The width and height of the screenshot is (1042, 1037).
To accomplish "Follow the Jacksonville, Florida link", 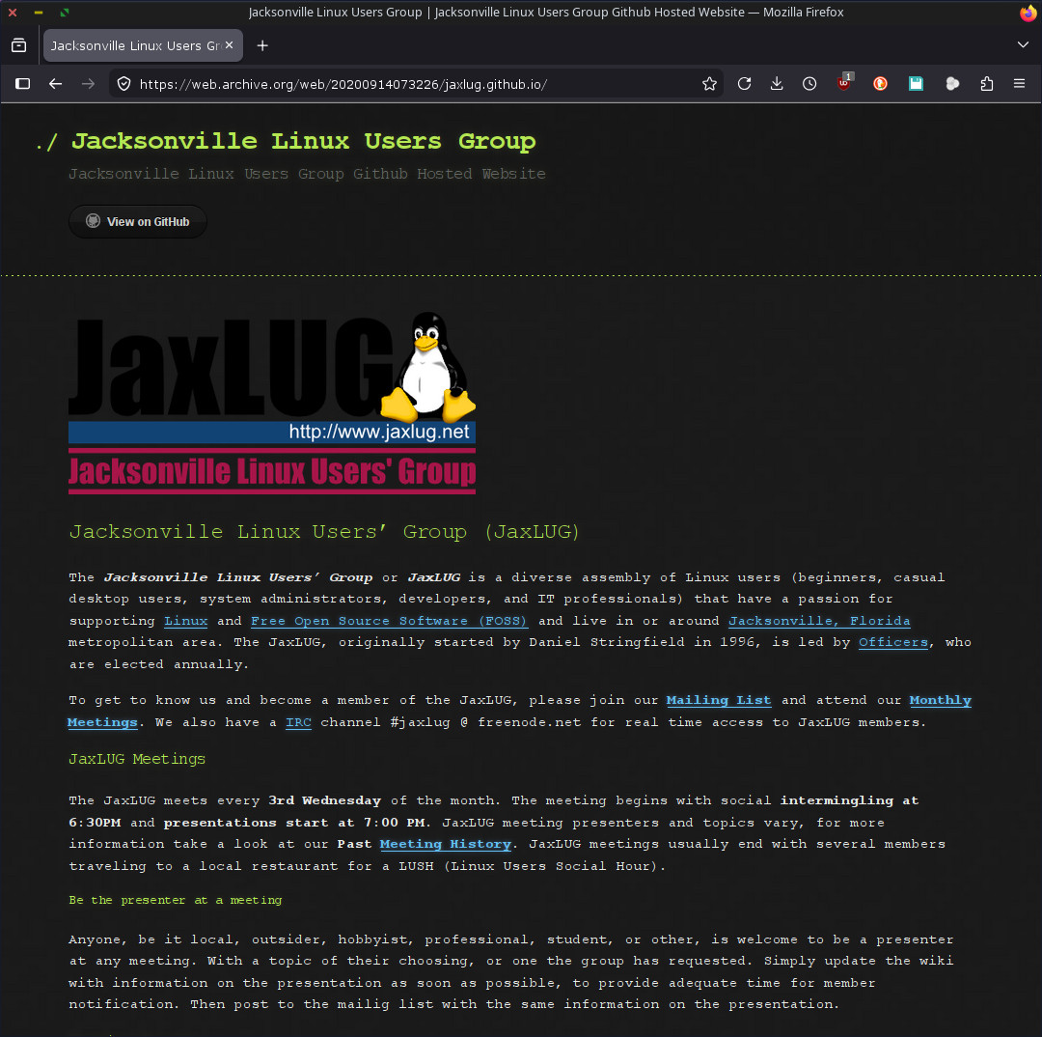I will (819, 621).
